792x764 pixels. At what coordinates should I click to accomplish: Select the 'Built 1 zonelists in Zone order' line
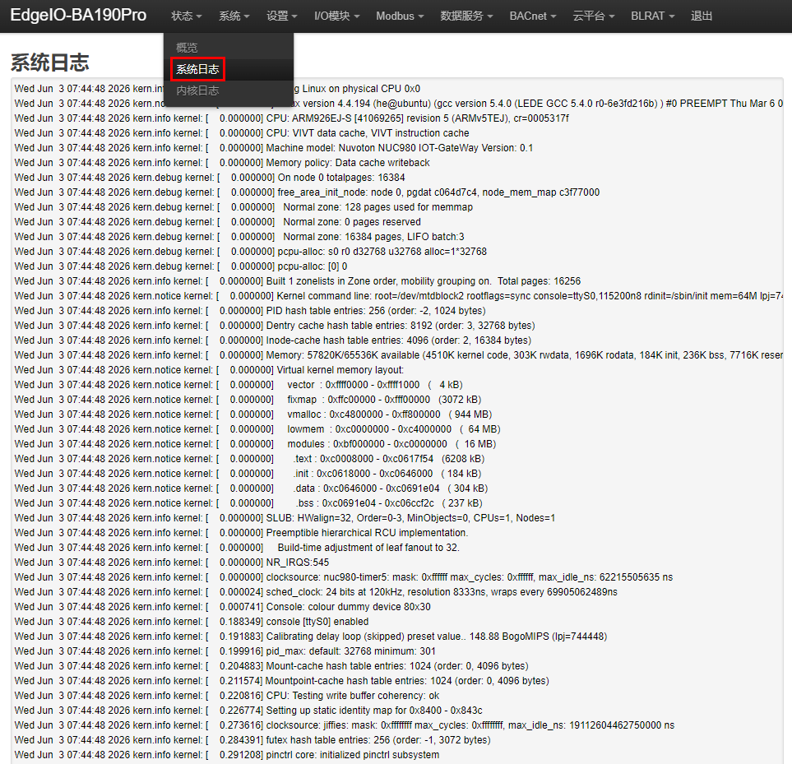point(298,280)
